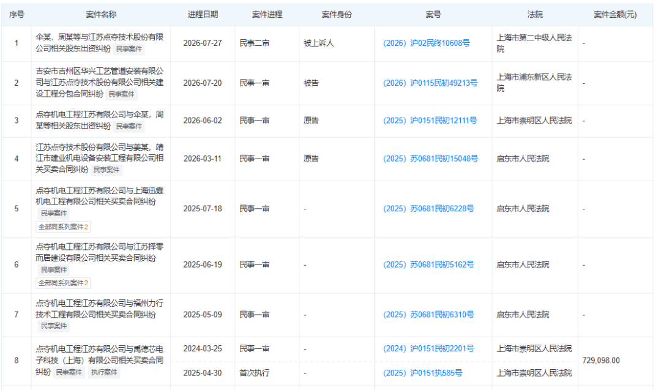Open case link 沪0151民初2201号
This screenshot has height=390, width=661.
(x=428, y=349)
